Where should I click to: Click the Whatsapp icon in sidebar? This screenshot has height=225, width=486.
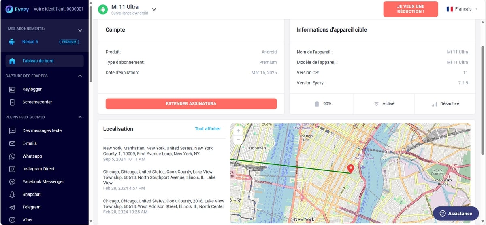coord(12,156)
